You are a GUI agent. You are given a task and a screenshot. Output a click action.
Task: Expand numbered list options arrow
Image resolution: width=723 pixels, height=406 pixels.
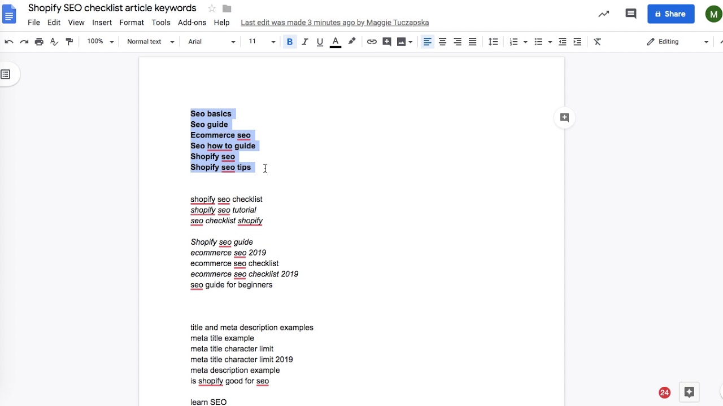[525, 42]
